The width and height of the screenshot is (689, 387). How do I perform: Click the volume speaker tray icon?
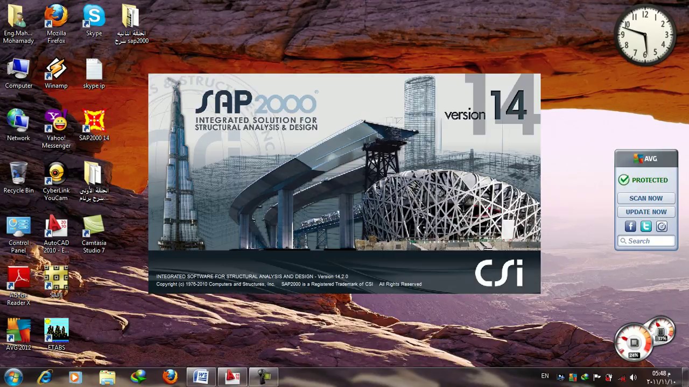click(633, 377)
